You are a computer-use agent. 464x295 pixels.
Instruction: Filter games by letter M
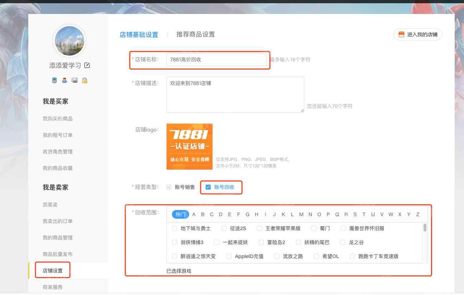coord(301,214)
